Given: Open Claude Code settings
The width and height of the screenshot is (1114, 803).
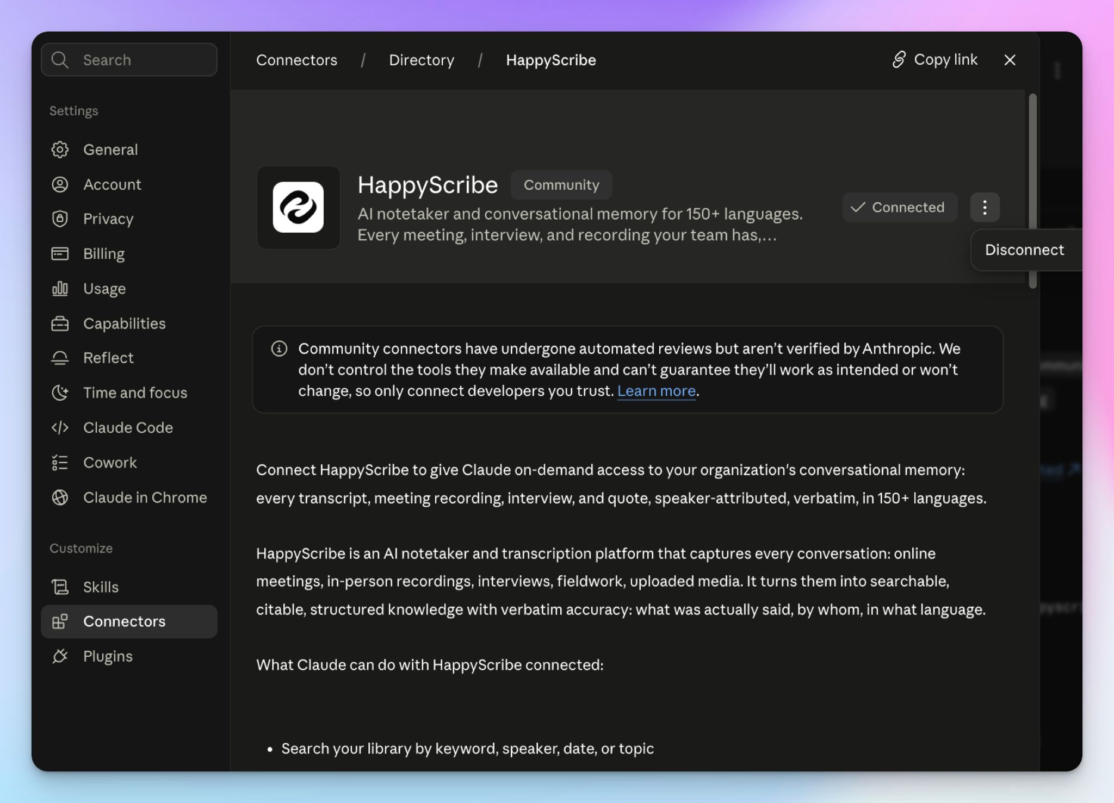Looking at the screenshot, I should (129, 427).
